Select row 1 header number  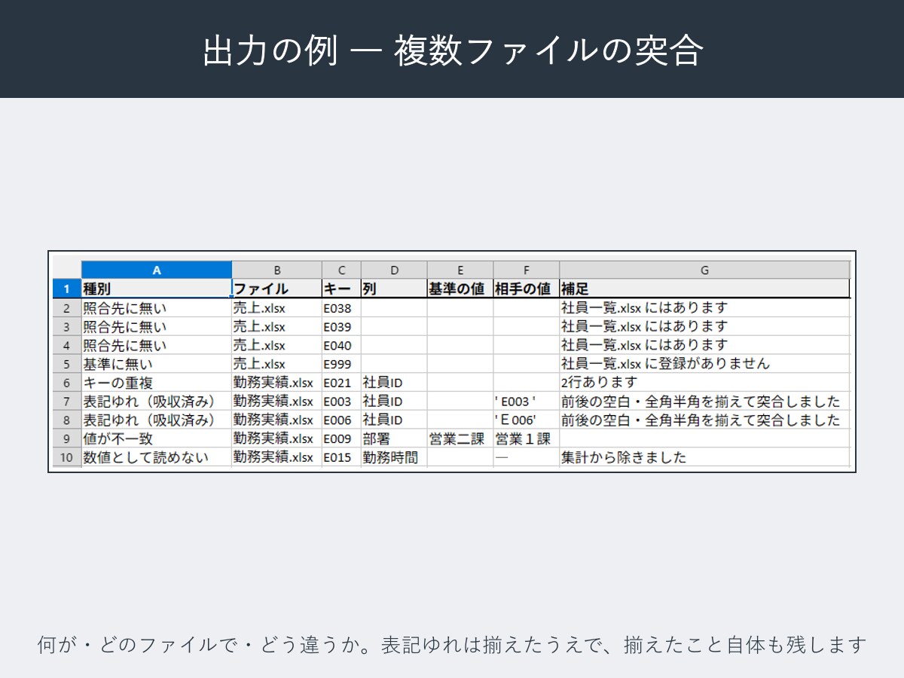66,289
